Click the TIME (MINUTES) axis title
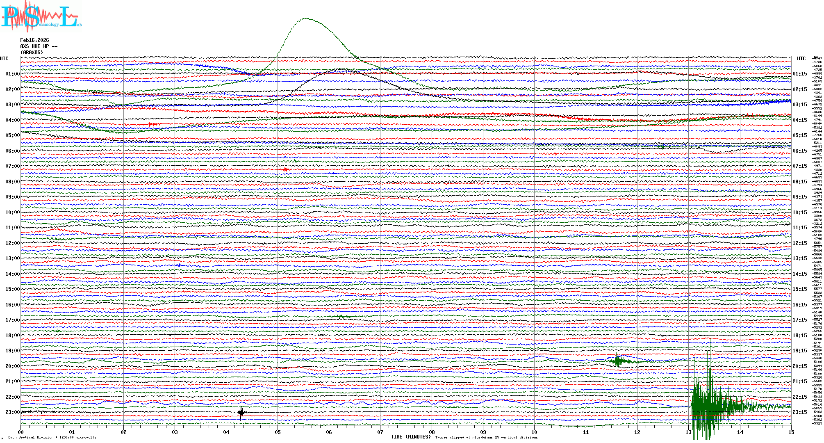The height and width of the screenshot is (443, 824). [x=410, y=437]
